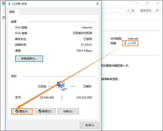163x131 pixels.
Task: Click the 搜索控制面板 search box
Action: (147, 11)
